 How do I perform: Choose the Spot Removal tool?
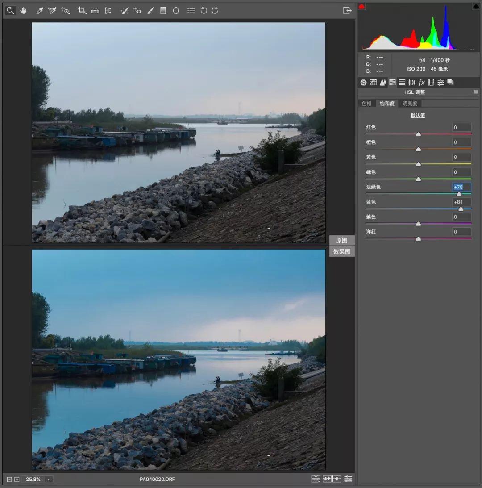tap(125, 11)
